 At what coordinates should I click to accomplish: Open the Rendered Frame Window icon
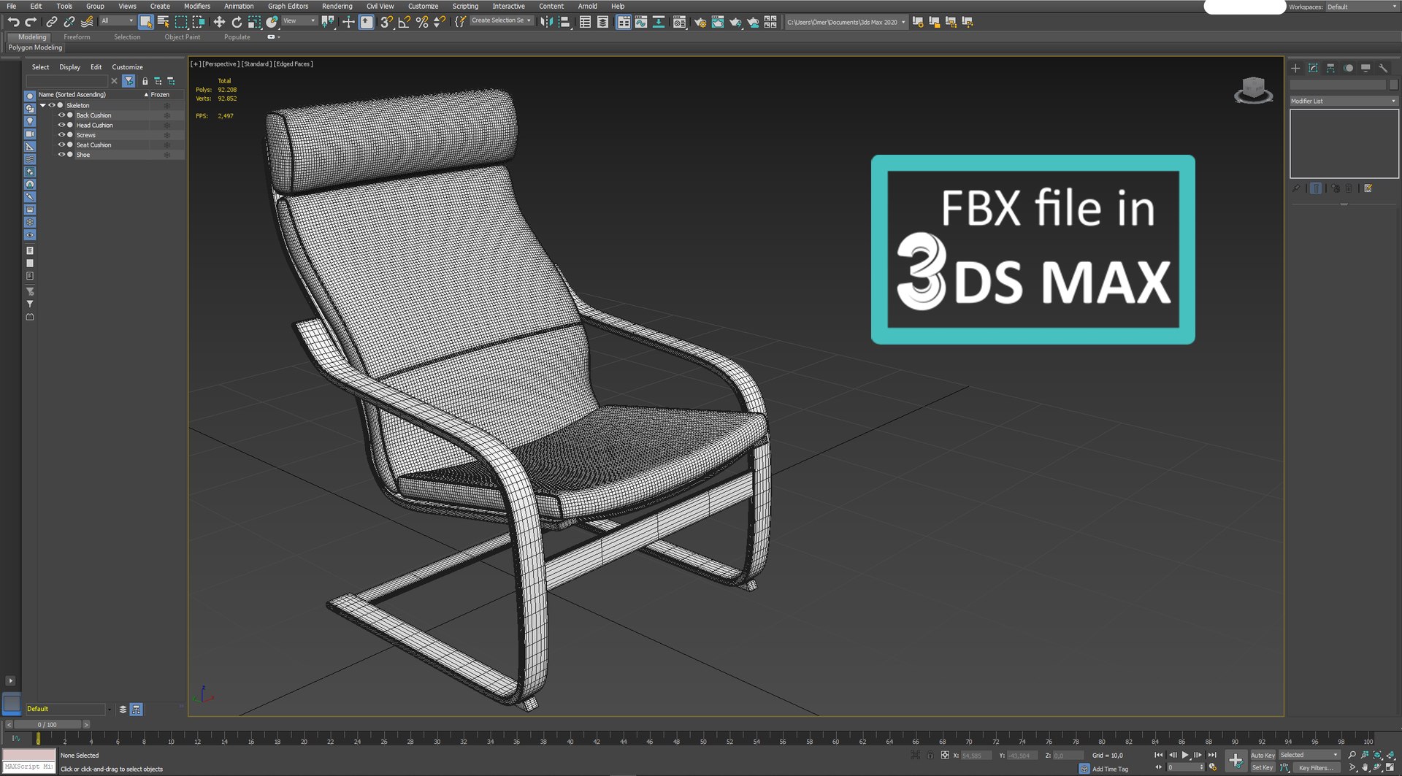pyautogui.click(x=718, y=22)
